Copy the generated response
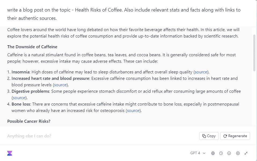 (209, 136)
